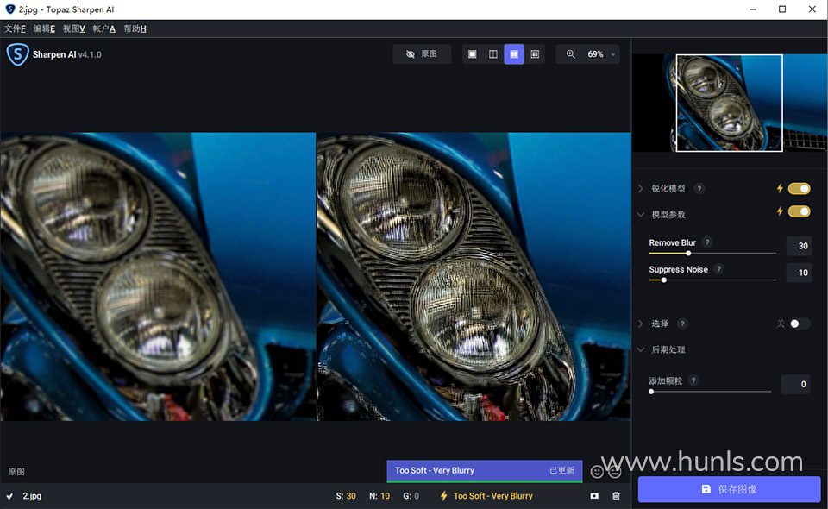Delete 2.jpg using the trash icon
828x509 pixels.
coord(616,496)
